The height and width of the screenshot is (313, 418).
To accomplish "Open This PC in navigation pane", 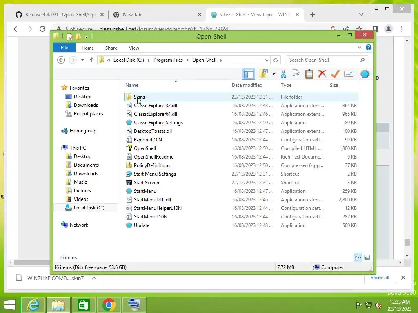I will click(78, 148).
